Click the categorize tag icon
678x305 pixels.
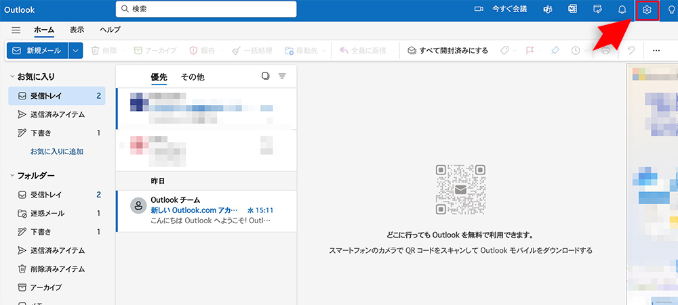point(504,51)
